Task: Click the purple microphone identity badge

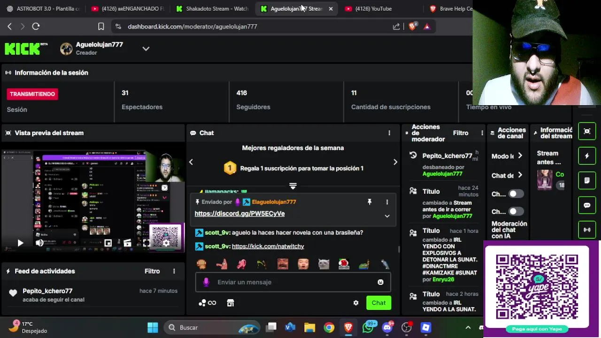Action: (206, 282)
